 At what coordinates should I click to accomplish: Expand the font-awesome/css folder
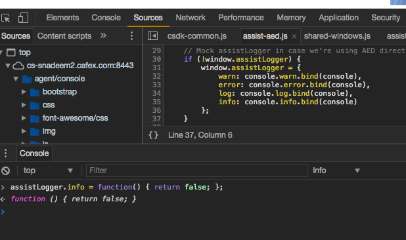click(x=24, y=118)
